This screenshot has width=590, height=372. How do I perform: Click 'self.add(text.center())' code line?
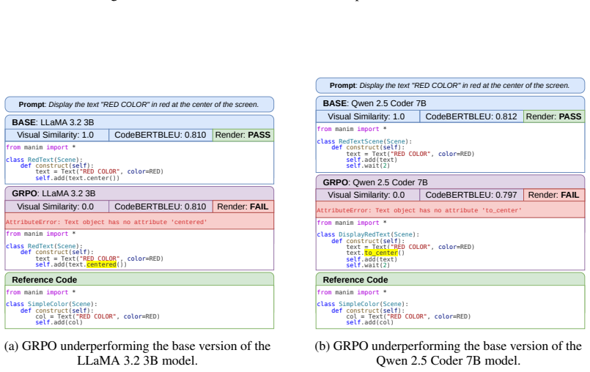78,178
